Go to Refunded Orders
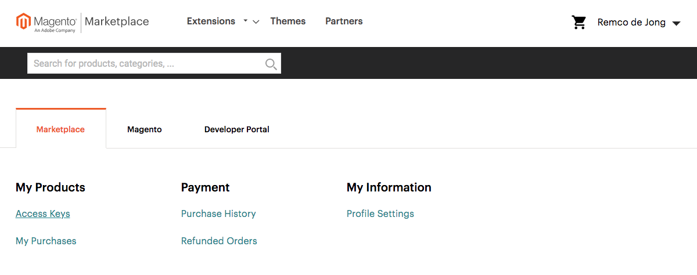Screen dimensions: 697x275 [x=219, y=241]
